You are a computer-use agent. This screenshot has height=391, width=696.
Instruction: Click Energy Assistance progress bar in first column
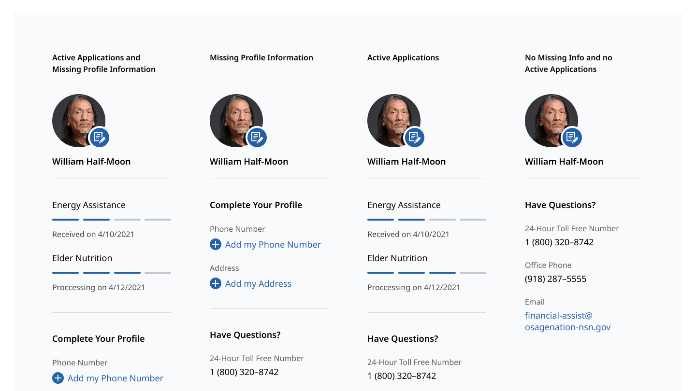[112, 220]
